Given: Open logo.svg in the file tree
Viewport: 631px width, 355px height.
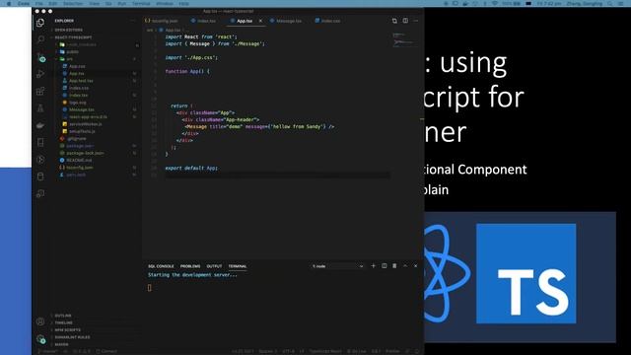Looking at the screenshot, I should [x=77, y=103].
